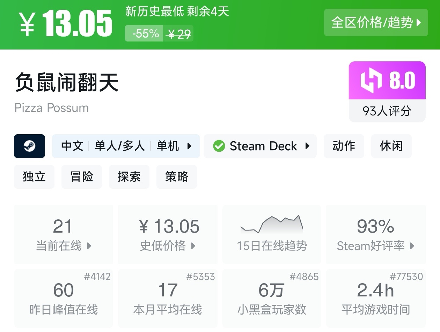The height and width of the screenshot is (332, 440).
Task: Click the -55% discount badge
Action: [x=145, y=34]
